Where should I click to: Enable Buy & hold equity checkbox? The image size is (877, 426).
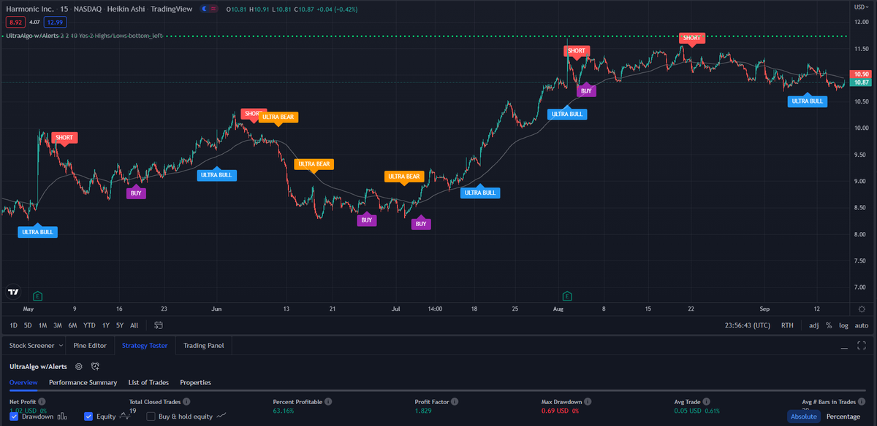point(151,417)
